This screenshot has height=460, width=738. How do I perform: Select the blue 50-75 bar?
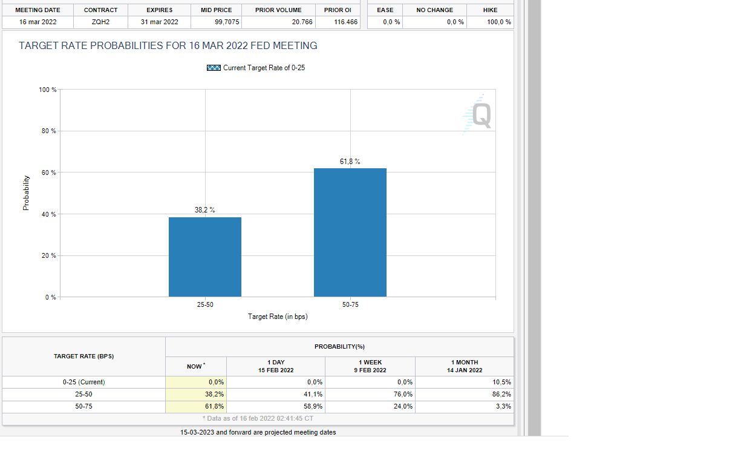[350, 232]
